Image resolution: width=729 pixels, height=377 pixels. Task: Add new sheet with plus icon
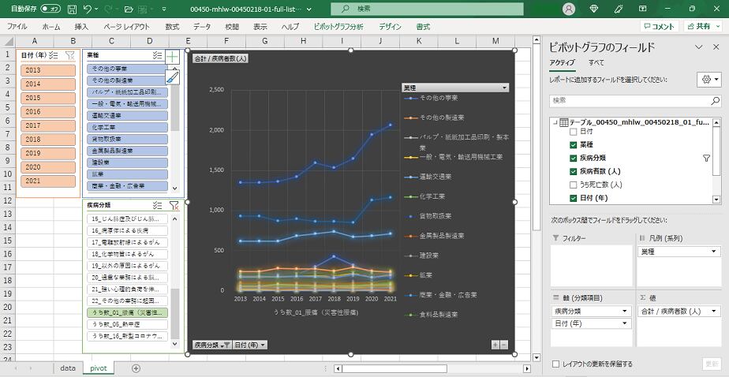(x=136, y=368)
